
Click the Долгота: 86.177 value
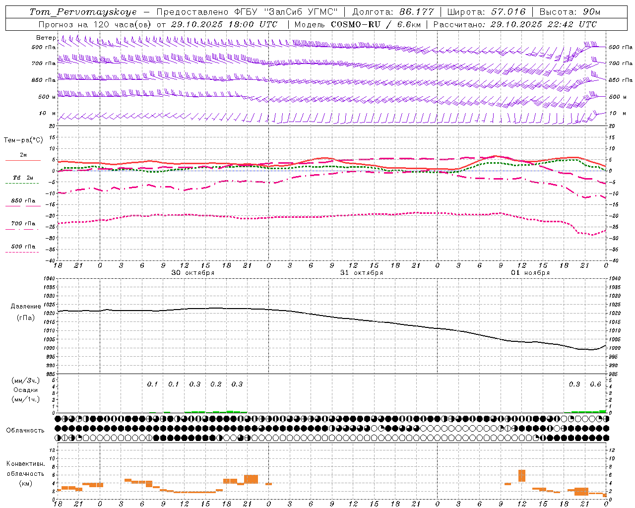click(393, 12)
